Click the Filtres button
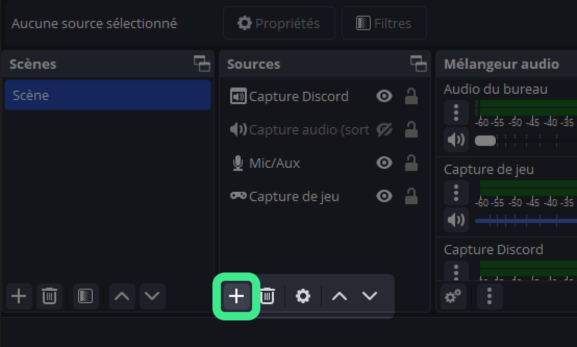The image size is (577, 347). click(x=384, y=23)
